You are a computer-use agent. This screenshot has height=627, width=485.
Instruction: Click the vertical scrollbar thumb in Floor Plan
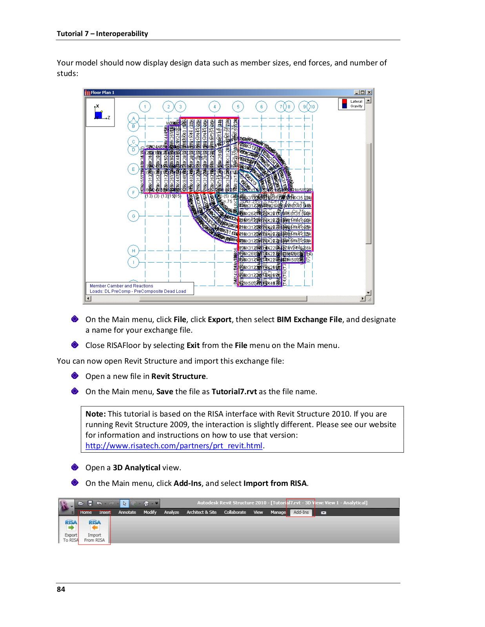point(369,194)
